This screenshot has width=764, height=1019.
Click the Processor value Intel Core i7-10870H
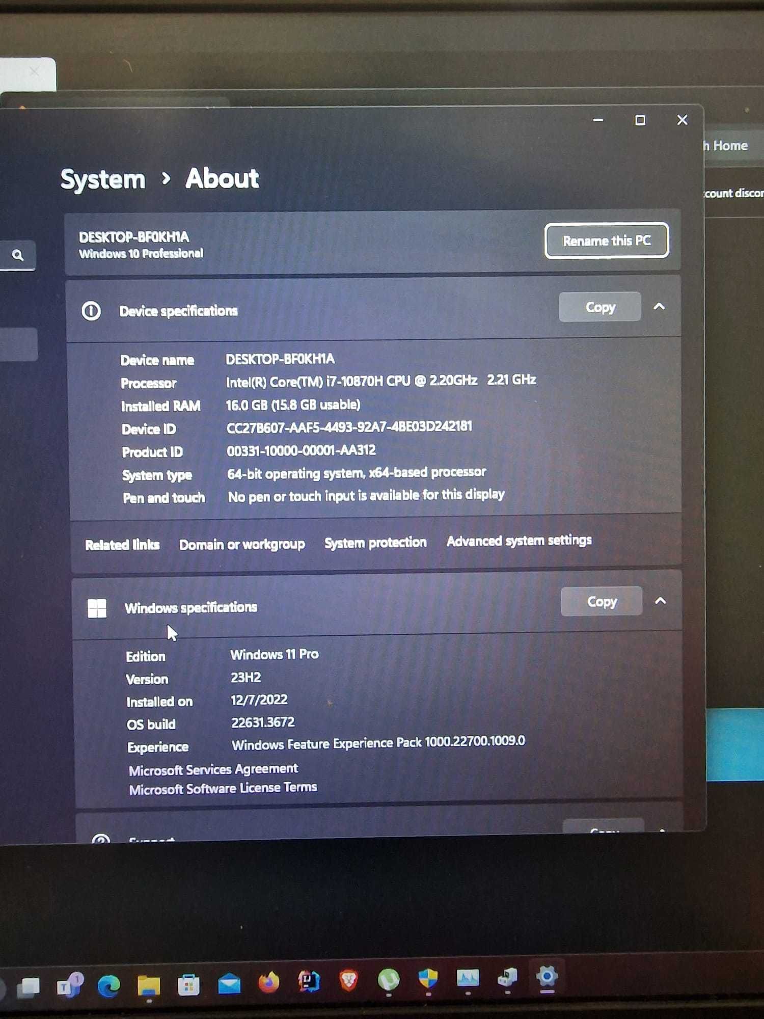click(381, 381)
